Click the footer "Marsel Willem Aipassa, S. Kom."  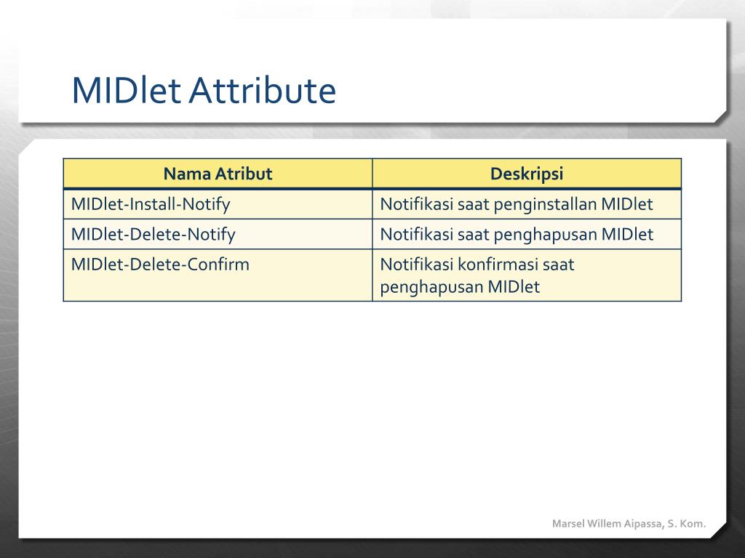(629, 524)
